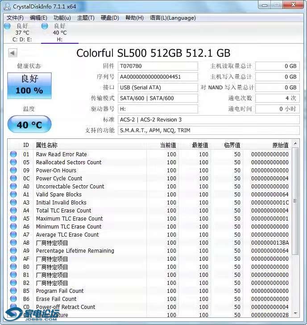Select the Power-off Retract Count row
Image resolution: width=307 pixels, height=325 pixels.
(149, 307)
